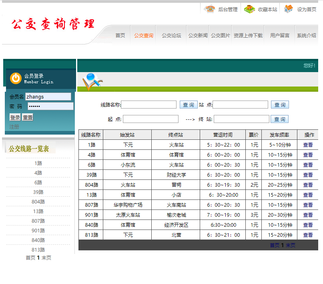Click the magnifier search icon in the banner

coord(92,81)
